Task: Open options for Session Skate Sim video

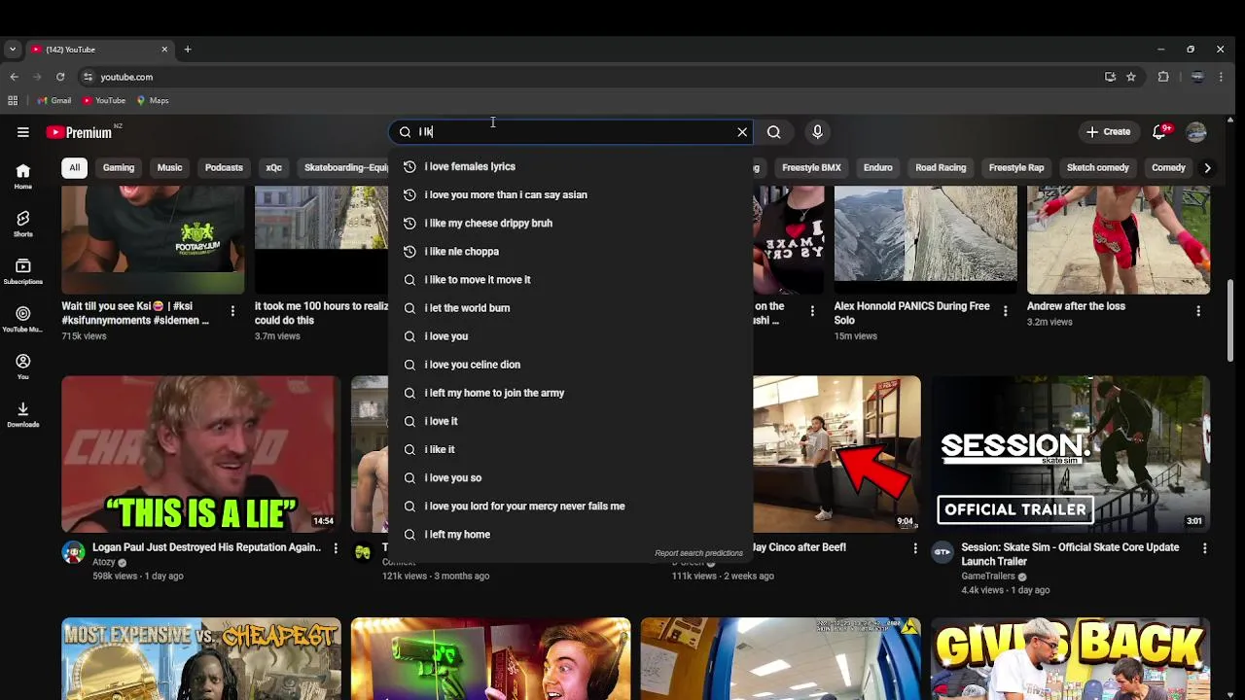Action: pos(1205,549)
